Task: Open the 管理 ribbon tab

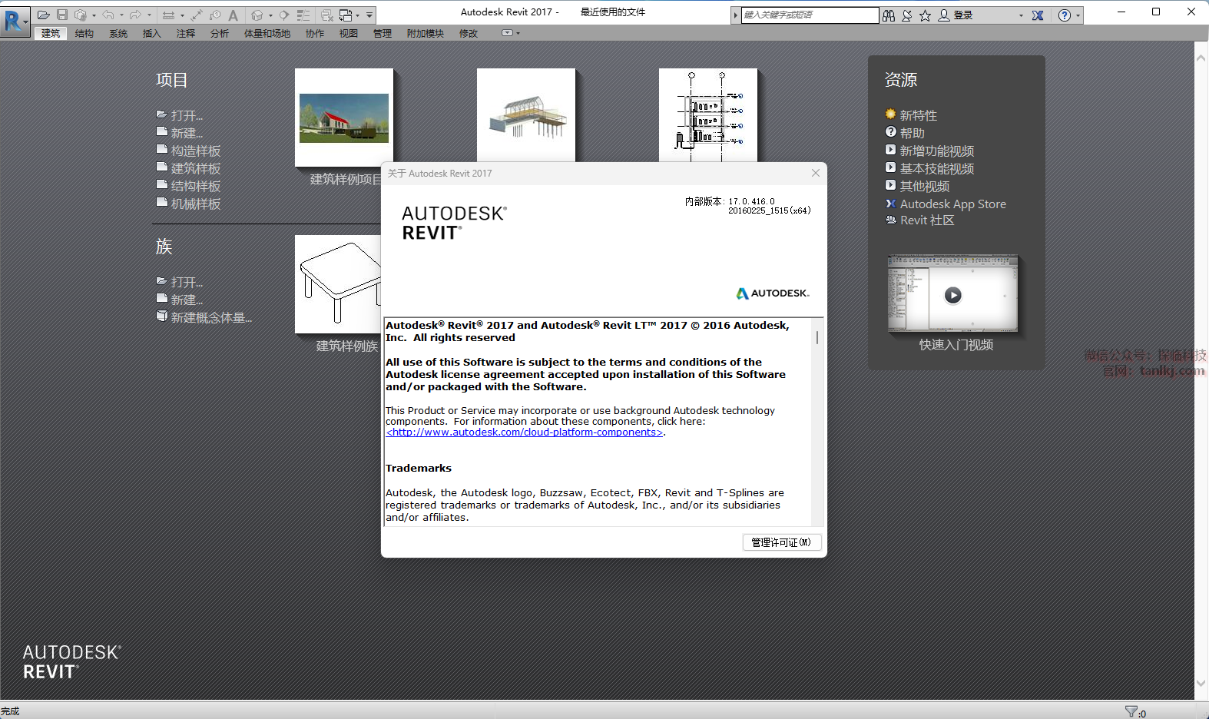Action: coord(383,34)
